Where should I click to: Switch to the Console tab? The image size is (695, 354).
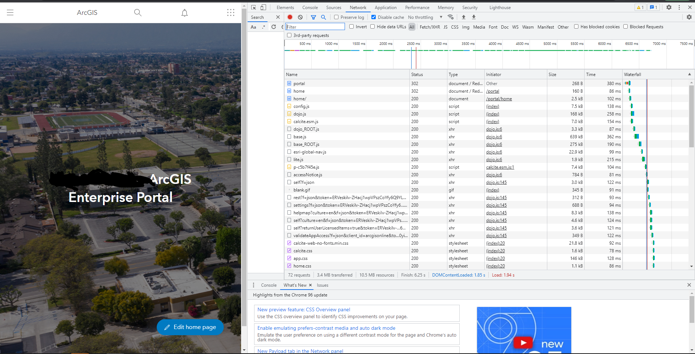pyautogui.click(x=310, y=7)
